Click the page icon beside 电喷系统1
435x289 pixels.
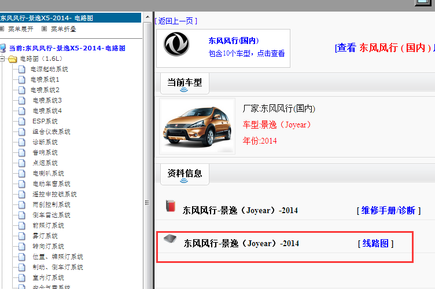pos(22,80)
